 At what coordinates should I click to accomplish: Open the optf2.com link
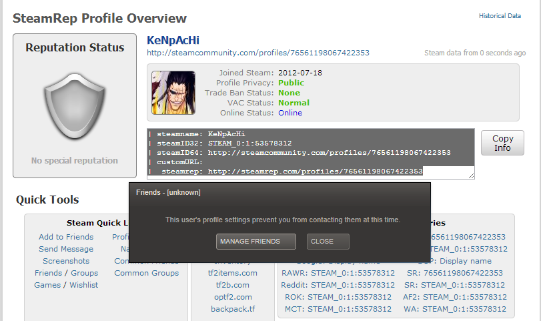231,297
